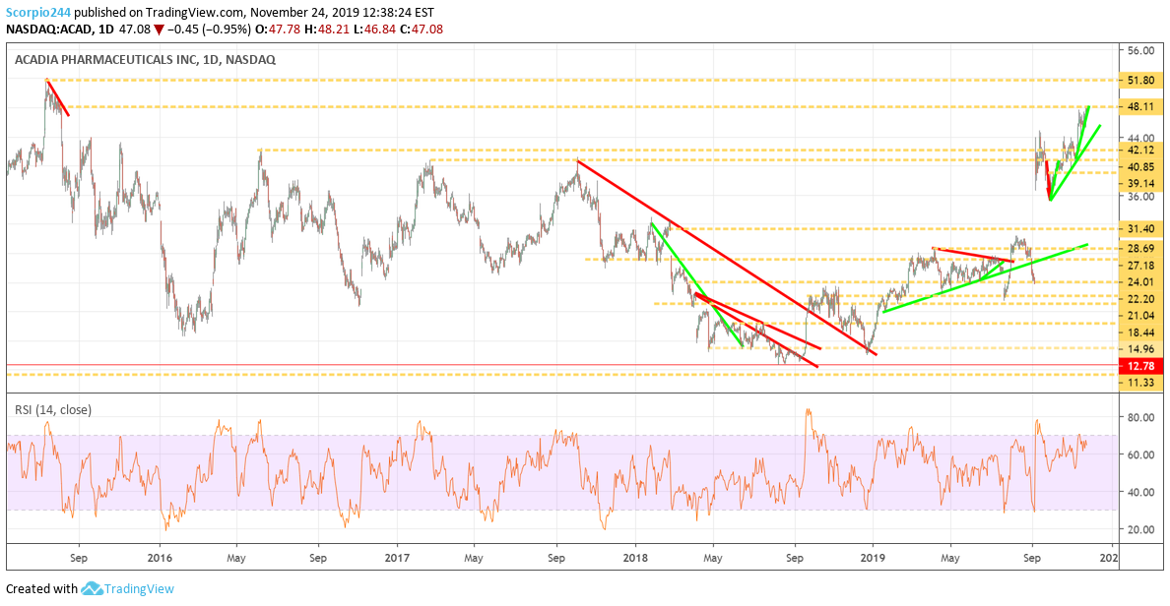This screenshot has height=606, width=1170.
Task: Click the 14.96 price level label
Action: click(1140, 349)
